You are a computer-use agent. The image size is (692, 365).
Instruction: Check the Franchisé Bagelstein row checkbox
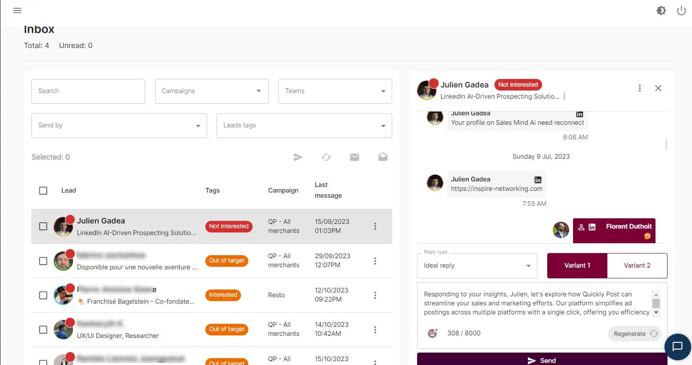click(43, 295)
